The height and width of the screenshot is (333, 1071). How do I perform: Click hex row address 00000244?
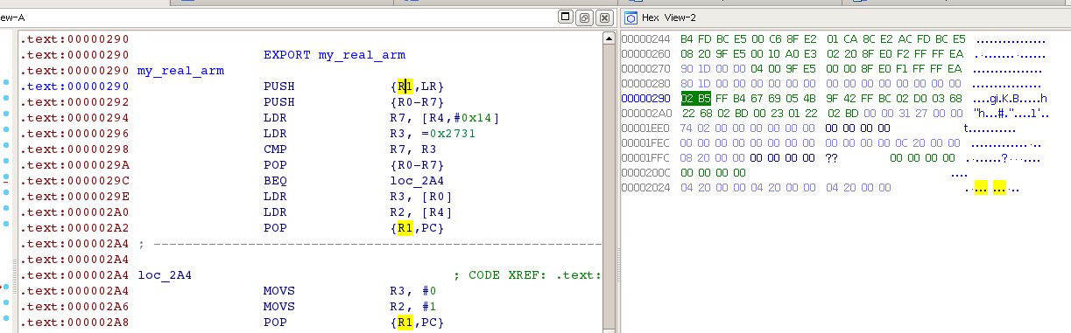[x=645, y=40]
